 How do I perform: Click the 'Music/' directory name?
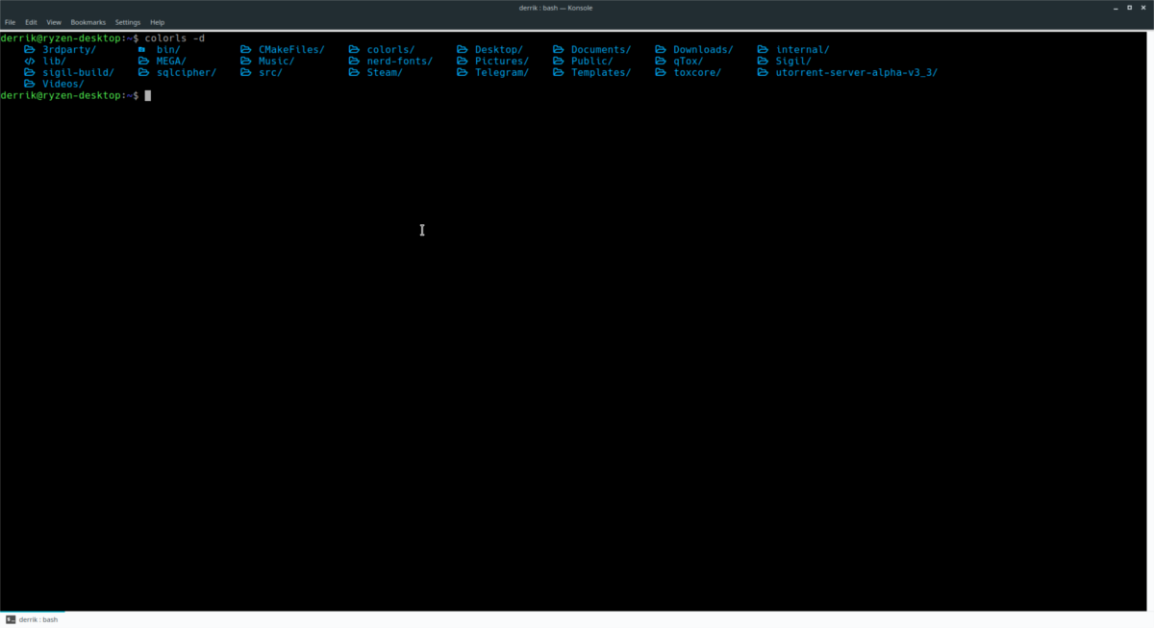[276, 62]
